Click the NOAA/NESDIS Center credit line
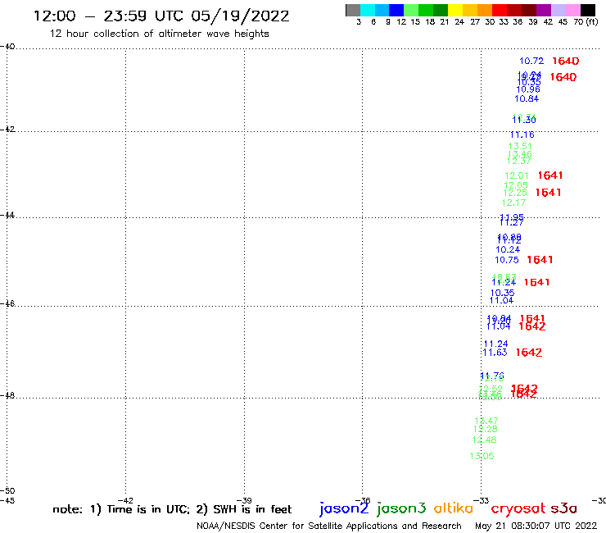This screenshot has width=606, height=533. coord(329,526)
